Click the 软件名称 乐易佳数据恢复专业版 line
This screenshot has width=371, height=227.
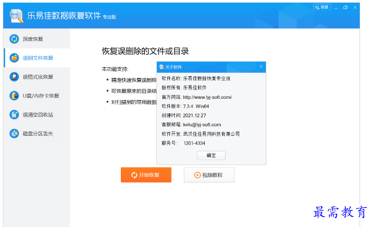[x=196, y=79]
